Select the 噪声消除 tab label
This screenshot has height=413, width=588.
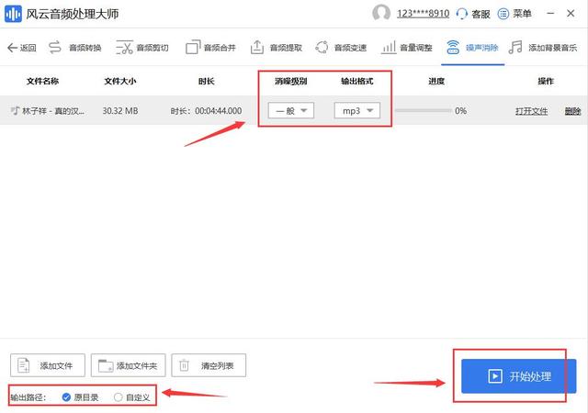pyautogui.click(x=481, y=48)
